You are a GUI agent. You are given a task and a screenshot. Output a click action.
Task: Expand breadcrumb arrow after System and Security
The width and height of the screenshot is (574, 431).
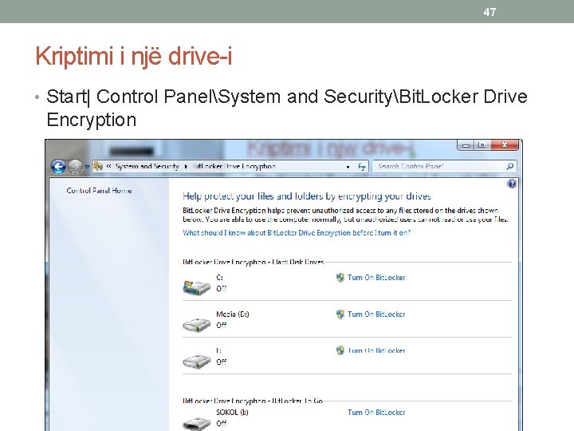pos(186,166)
